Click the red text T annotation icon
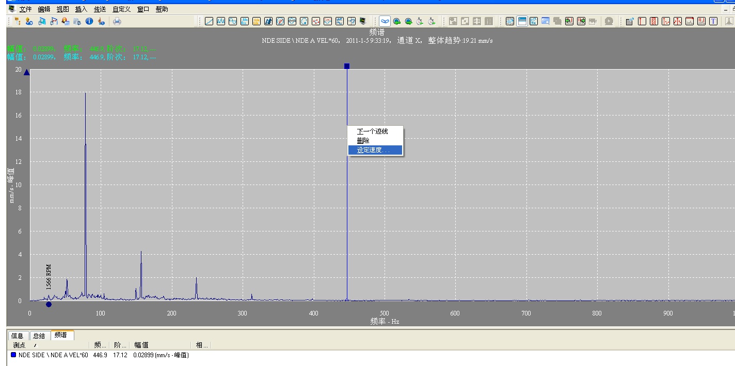The width and height of the screenshot is (735, 366). pyautogui.click(x=713, y=21)
